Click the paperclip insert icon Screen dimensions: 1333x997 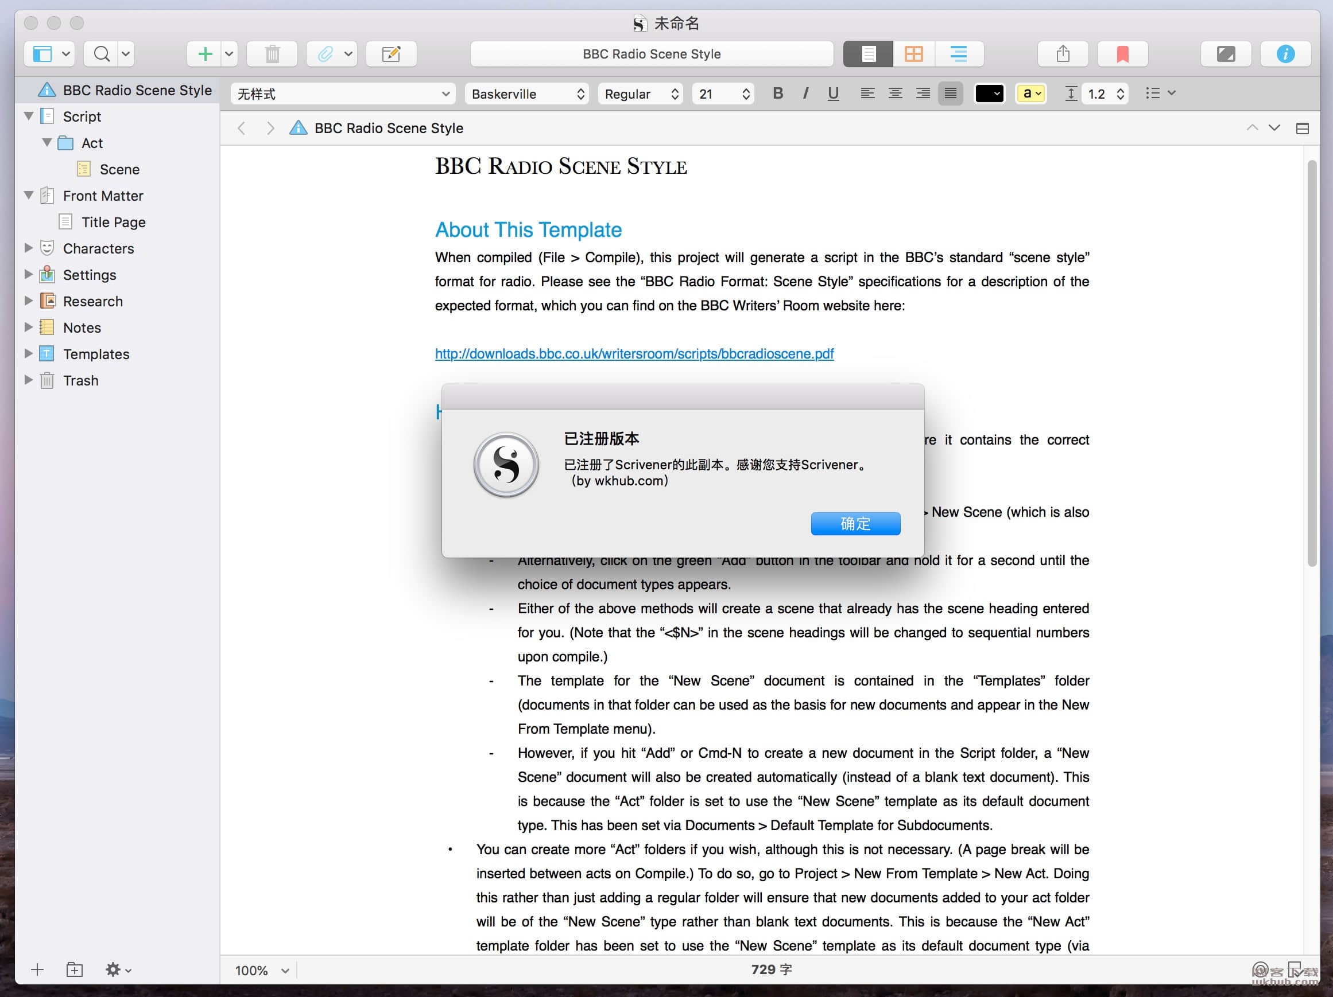[325, 54]
